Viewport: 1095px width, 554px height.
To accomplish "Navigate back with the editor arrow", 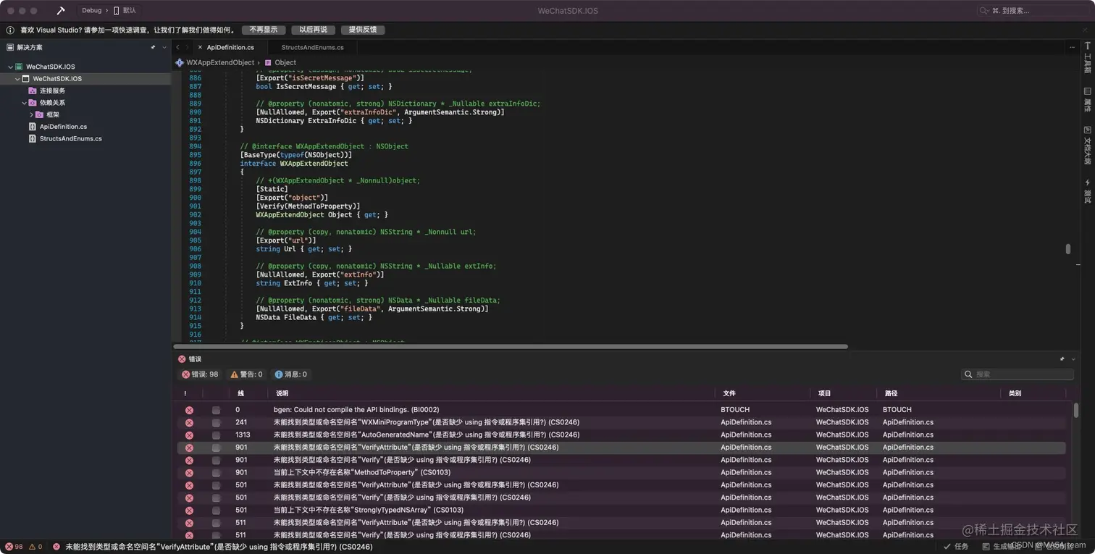I will click(178, 47).
